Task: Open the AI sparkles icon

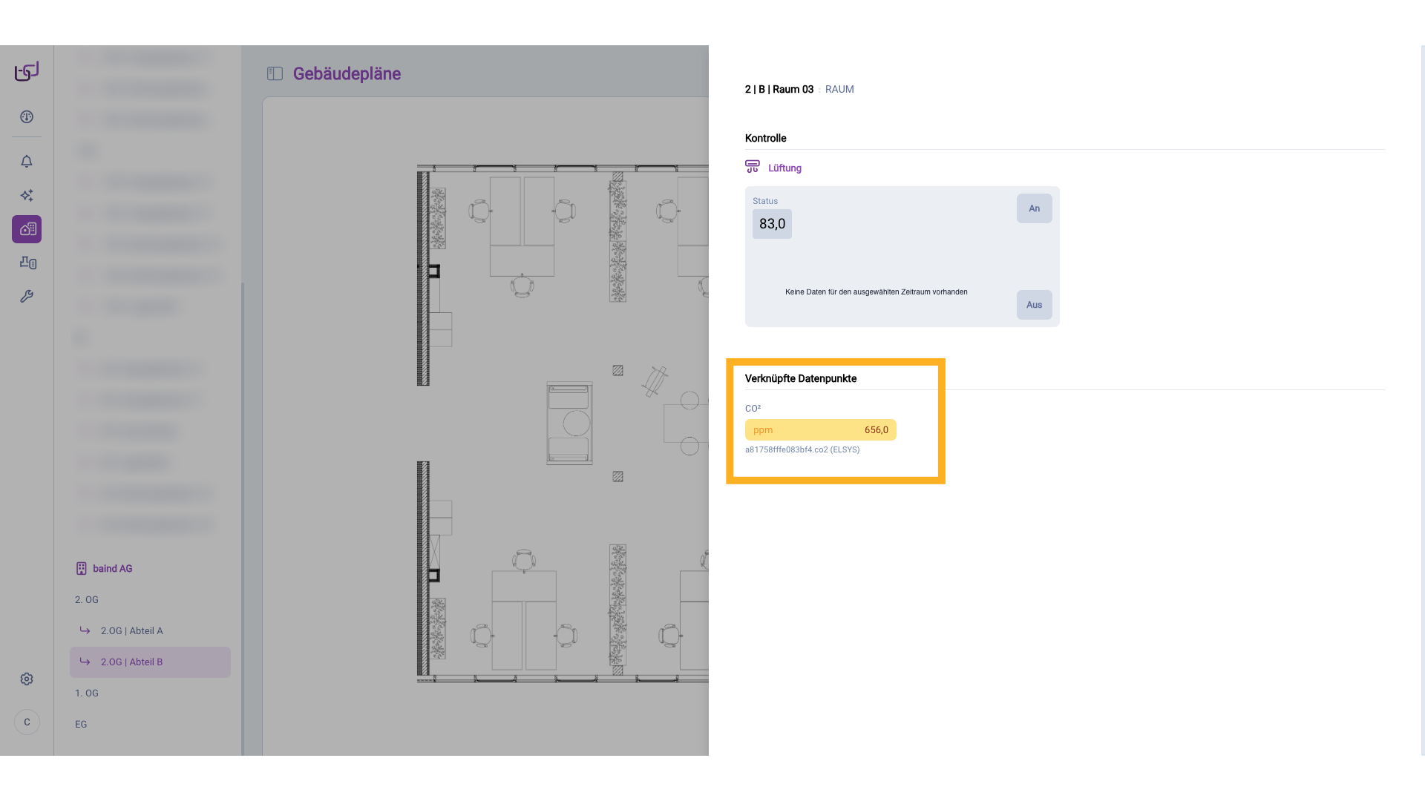Action: [x=27, y=196]
